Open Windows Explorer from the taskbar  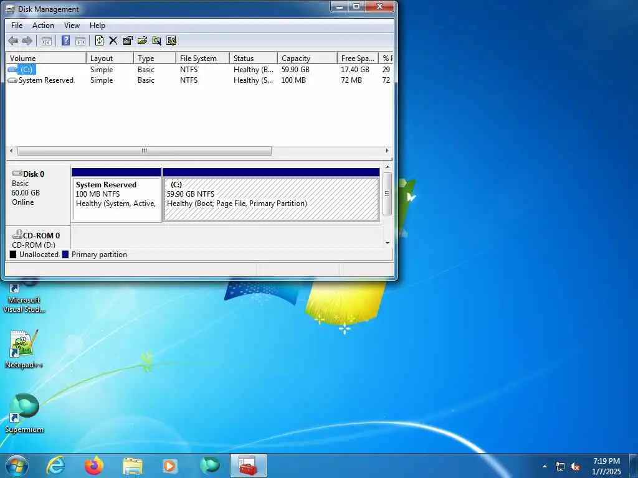pos(132,466)
